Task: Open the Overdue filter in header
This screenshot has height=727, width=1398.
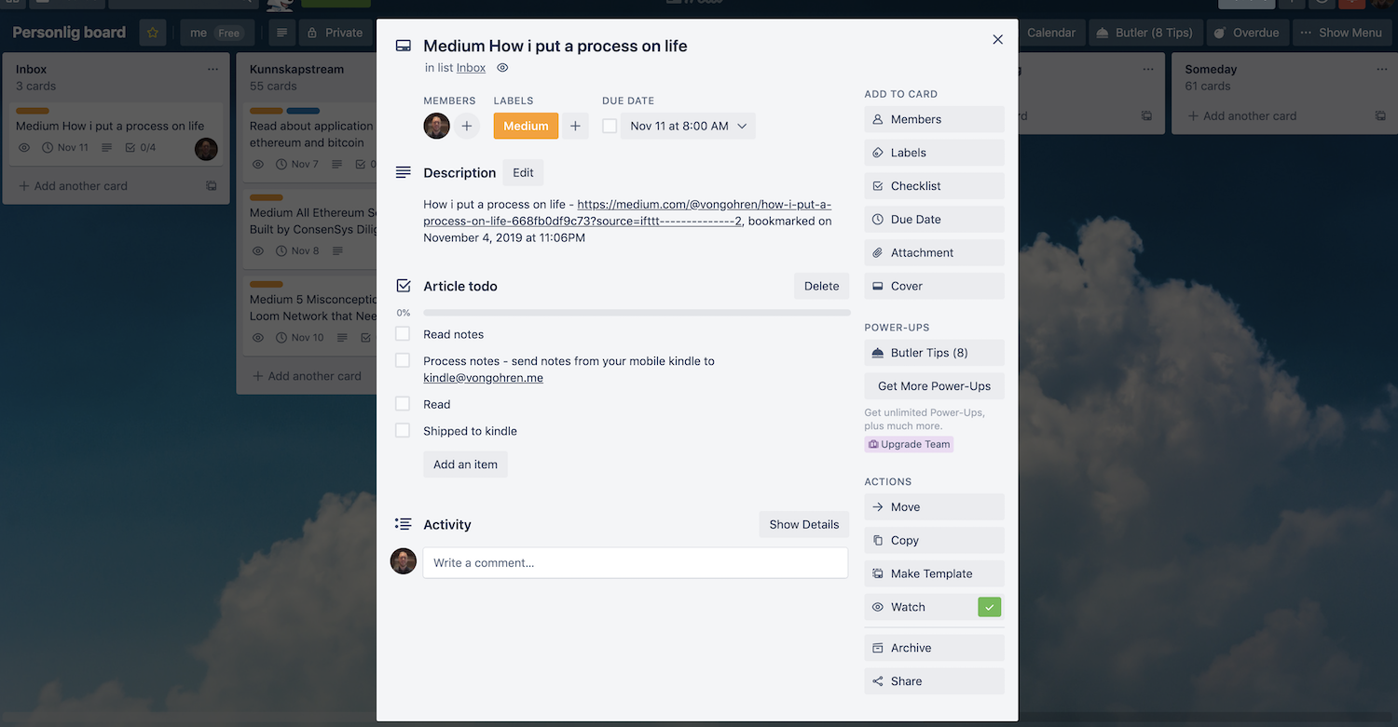Action: pos(1247,33)
